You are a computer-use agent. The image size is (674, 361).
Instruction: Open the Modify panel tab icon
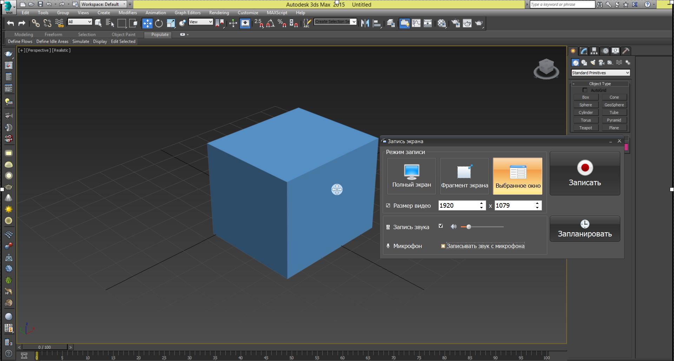click(583, 51)
